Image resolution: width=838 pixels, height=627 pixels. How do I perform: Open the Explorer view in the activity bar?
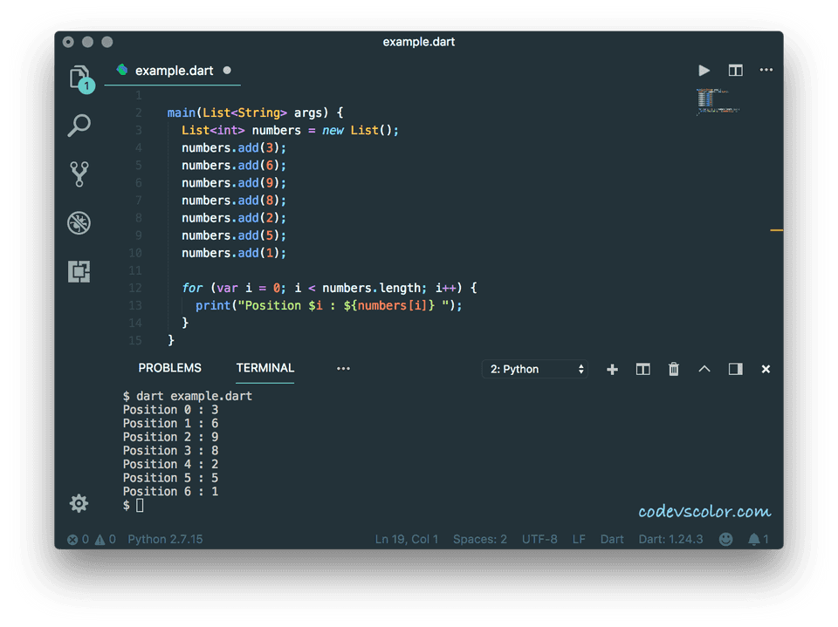coord(79,77)
